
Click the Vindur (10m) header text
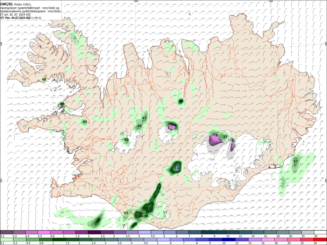click(x=22, y=4)
